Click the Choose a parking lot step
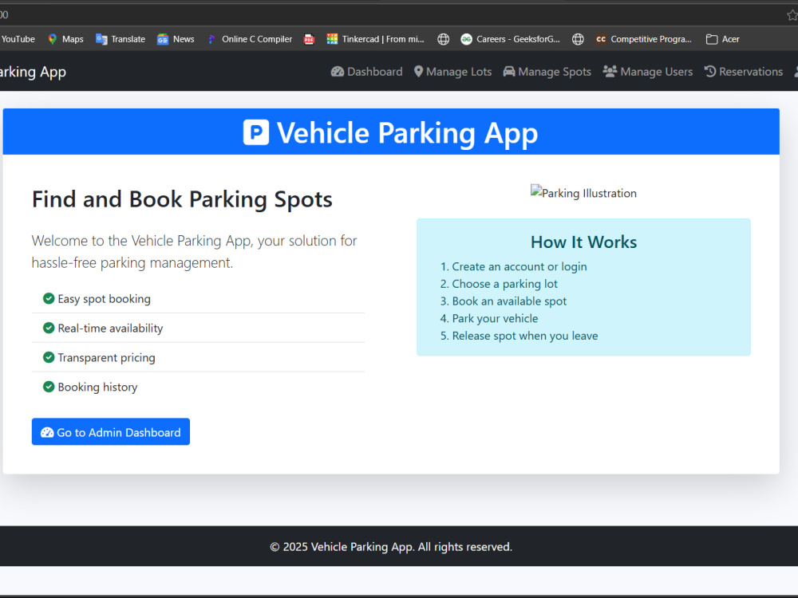The height and width of the screenshot is (598, 798). [505, 284]
